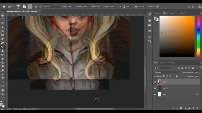Select the Type tool
Image resolution: width=202 pixels, height=113 pixels.
pos(3,78)
